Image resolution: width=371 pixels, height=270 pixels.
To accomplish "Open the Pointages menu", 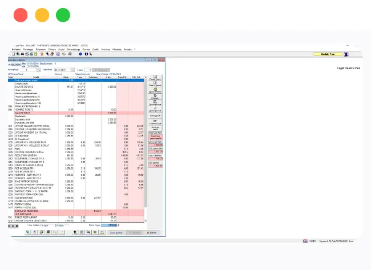I will tap(28, 50).
